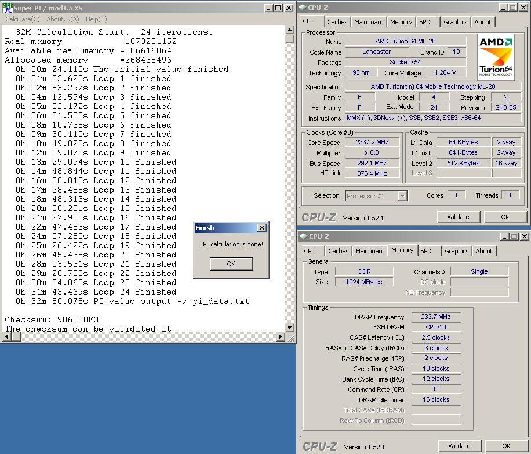Click OK in the top CPU-Z window
This screenshot has height=454, width=531.
pyautogui.click(x=505, y=217)
